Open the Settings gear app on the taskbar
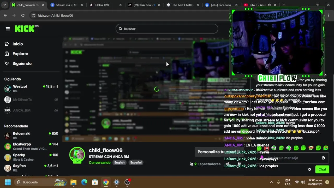The width and height of the screenshot is (334, 188). [116, 182]
